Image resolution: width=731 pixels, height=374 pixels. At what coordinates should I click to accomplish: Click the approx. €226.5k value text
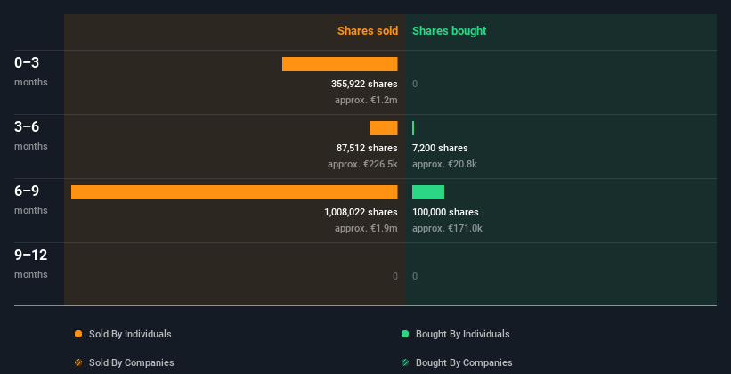pyautogui.click(x=362, y=164)
